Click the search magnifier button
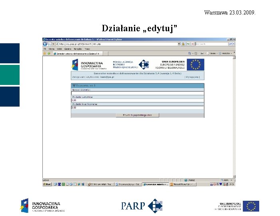Viewport: 280px width, 216px height. tap(230, 44)
